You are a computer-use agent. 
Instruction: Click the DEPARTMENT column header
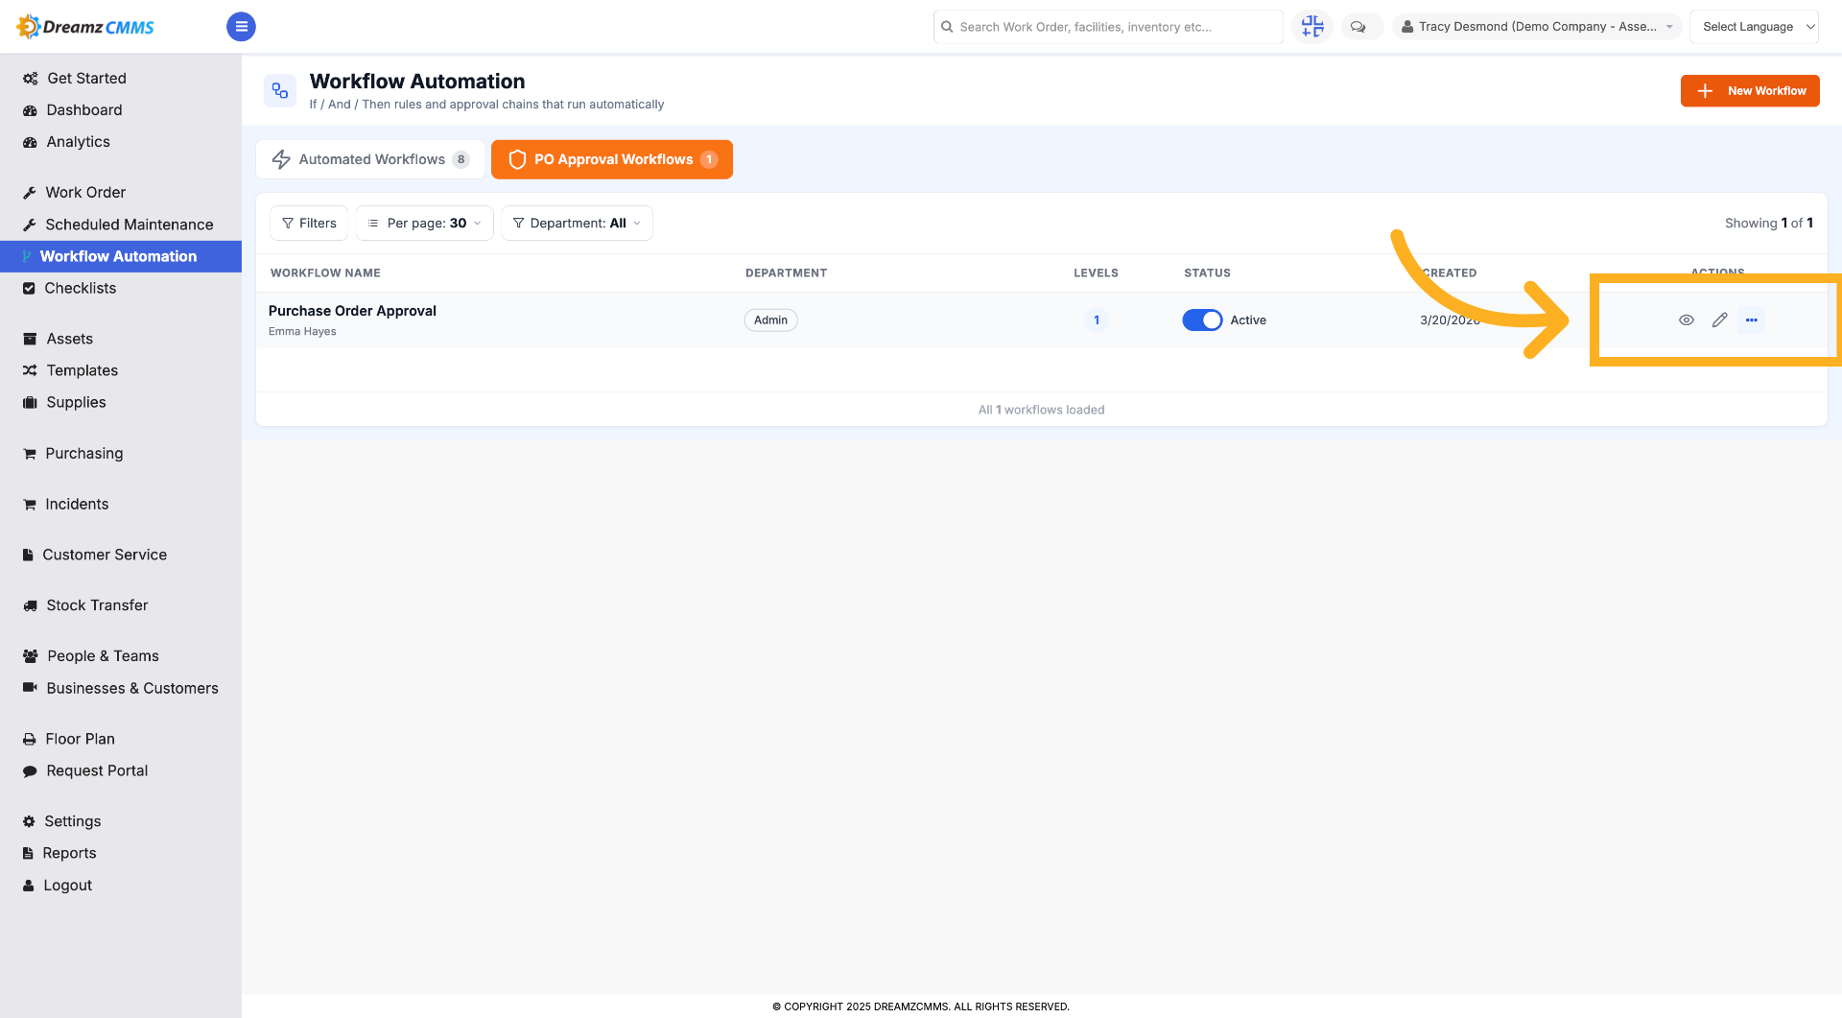(x=786, y=273)
